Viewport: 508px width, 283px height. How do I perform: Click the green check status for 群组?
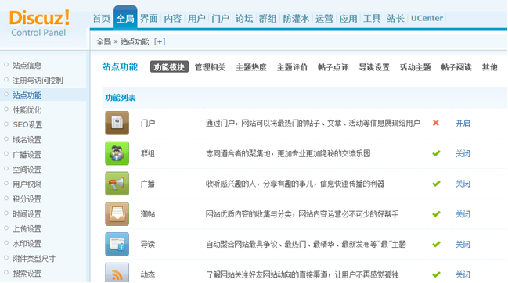tap(437, 153)
